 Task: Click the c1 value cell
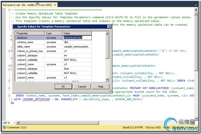pos(77,51)
